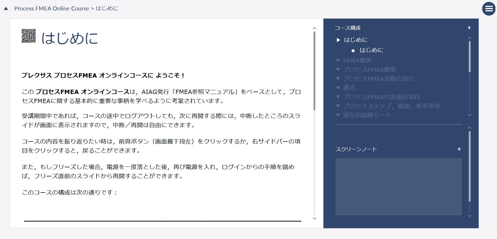Select the はじめに bulleted sub-item
497x239 pixels.
pos(371,50)
